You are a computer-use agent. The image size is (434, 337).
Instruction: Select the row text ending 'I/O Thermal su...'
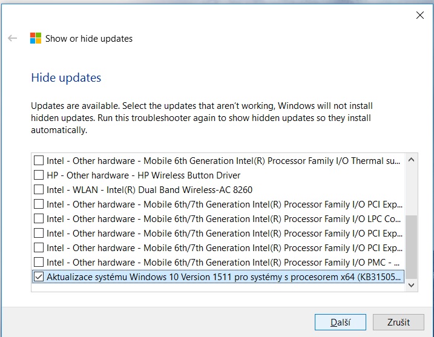click(223, 161)
